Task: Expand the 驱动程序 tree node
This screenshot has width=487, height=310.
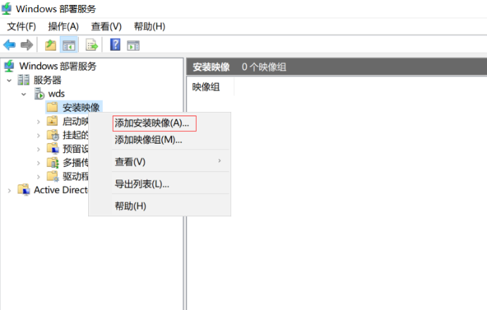Action: coord(38,177)
